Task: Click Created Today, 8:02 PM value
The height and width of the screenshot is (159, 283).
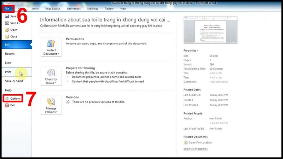Action: tap(219, 100)
